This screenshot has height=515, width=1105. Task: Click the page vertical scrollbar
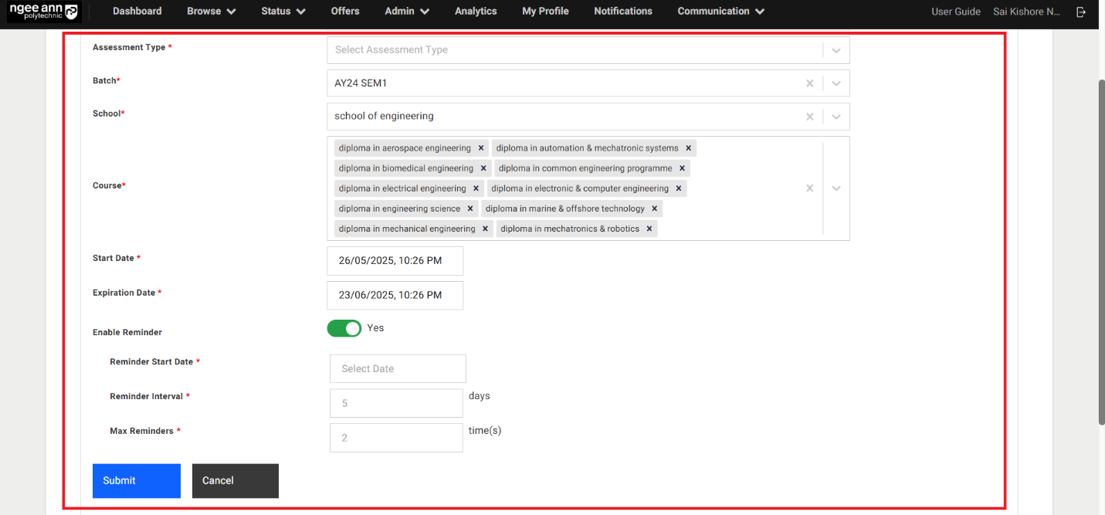1100,251
